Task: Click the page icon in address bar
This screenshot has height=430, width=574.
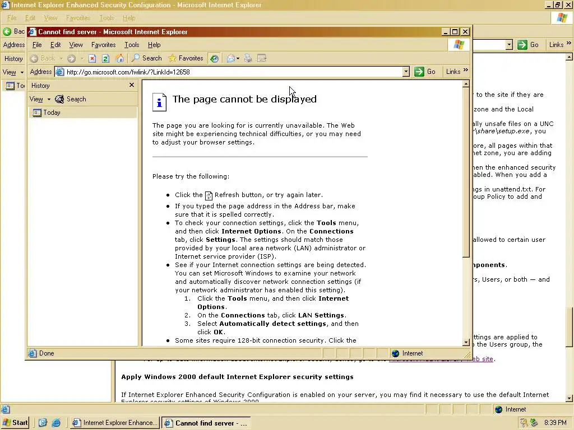Action: 59,72
